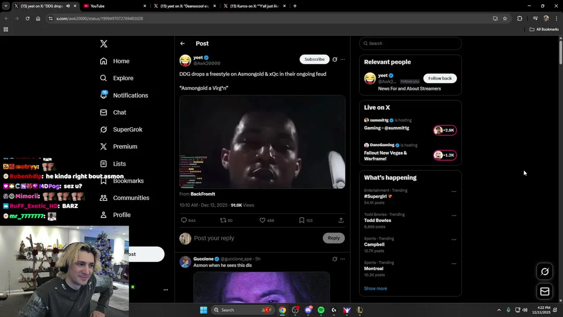The width and height of the screenshot is (563, 317).
Task: Open more options for #Supergirl trend
Action: [x=454, y=192]
